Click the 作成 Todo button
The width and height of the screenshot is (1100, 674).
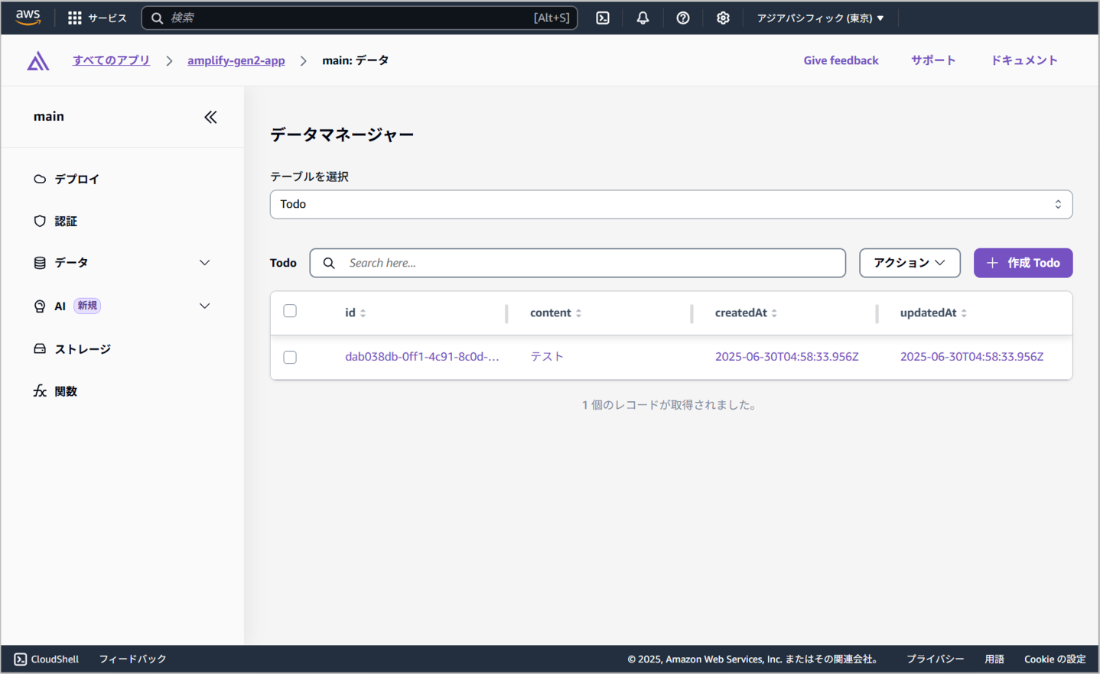pyautogui.click(x=1023, y=263)
